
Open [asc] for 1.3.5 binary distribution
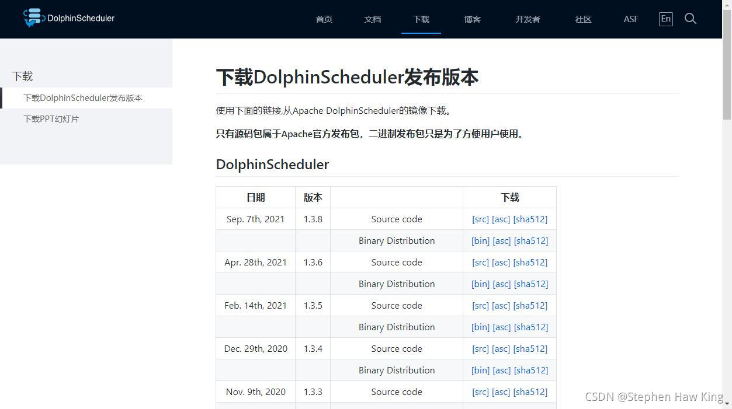pyautogui.click(x=502, y=327)
